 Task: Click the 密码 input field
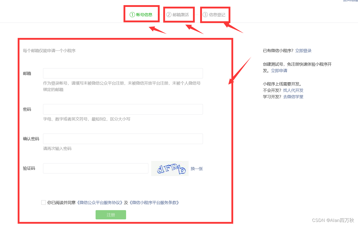coord(123,109)
